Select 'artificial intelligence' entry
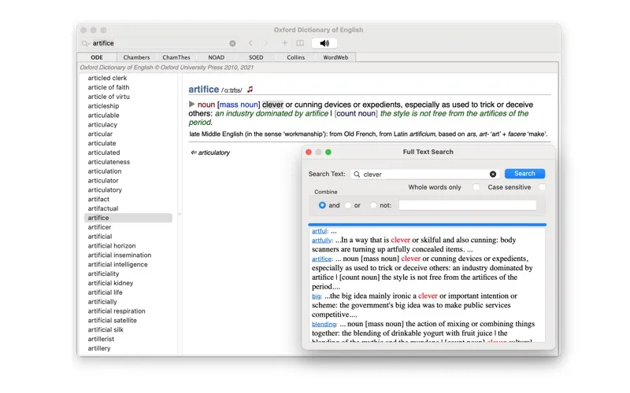This screenshot has width=630, height=393. point(117,264)
